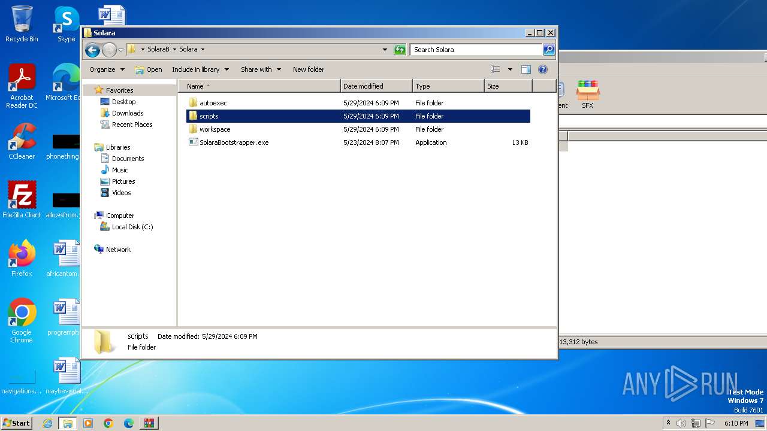Click the Change your view icon
Screen dimensions: 767x431
(496, 69)
